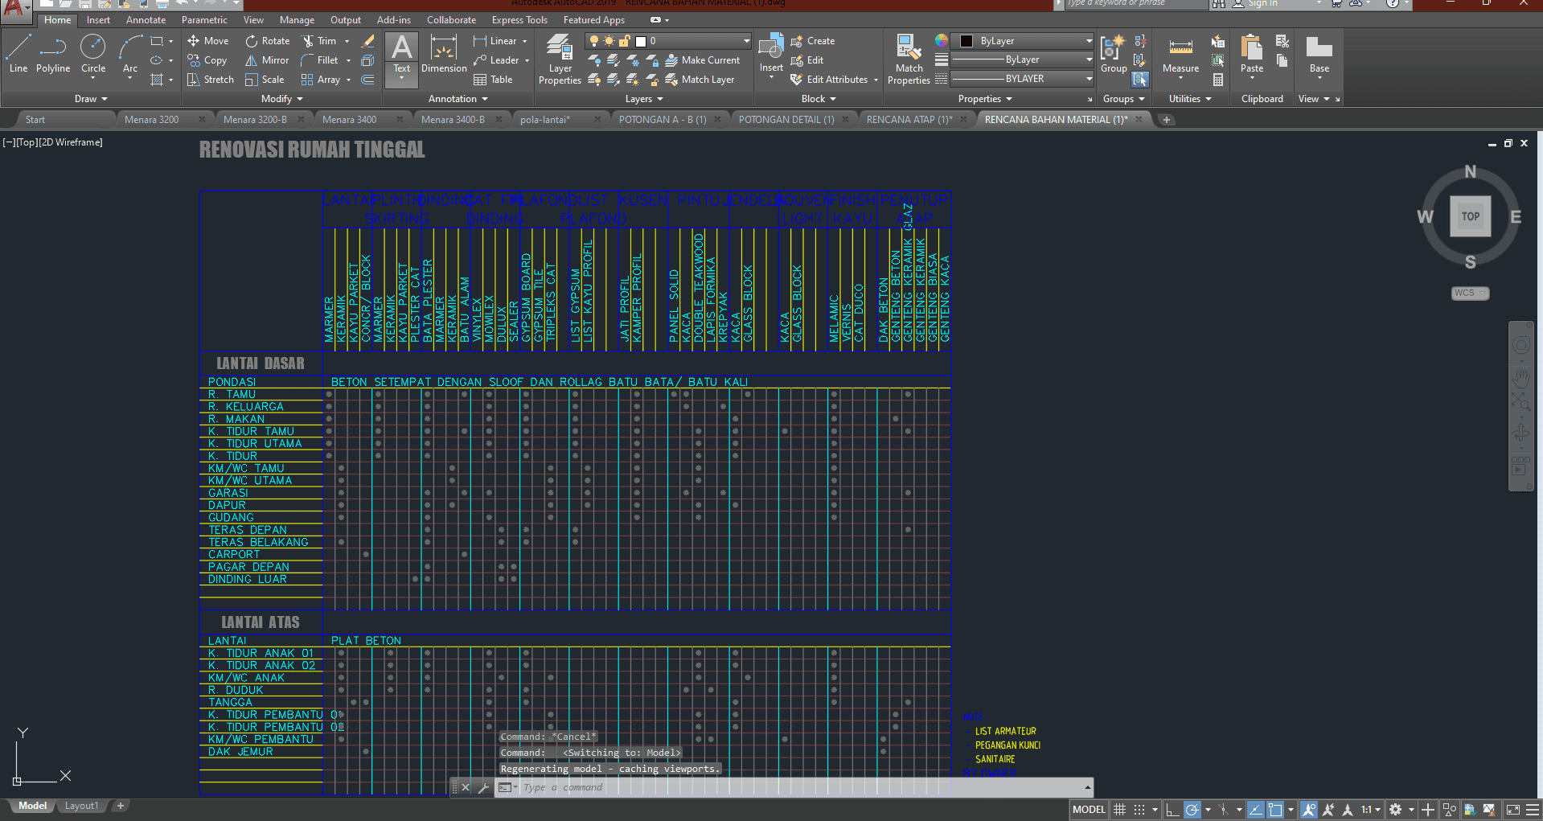Switch to the Layout1 tab
Image resolution: width=1543 pixels, height=821 pixels.
(x=81, y=806)
